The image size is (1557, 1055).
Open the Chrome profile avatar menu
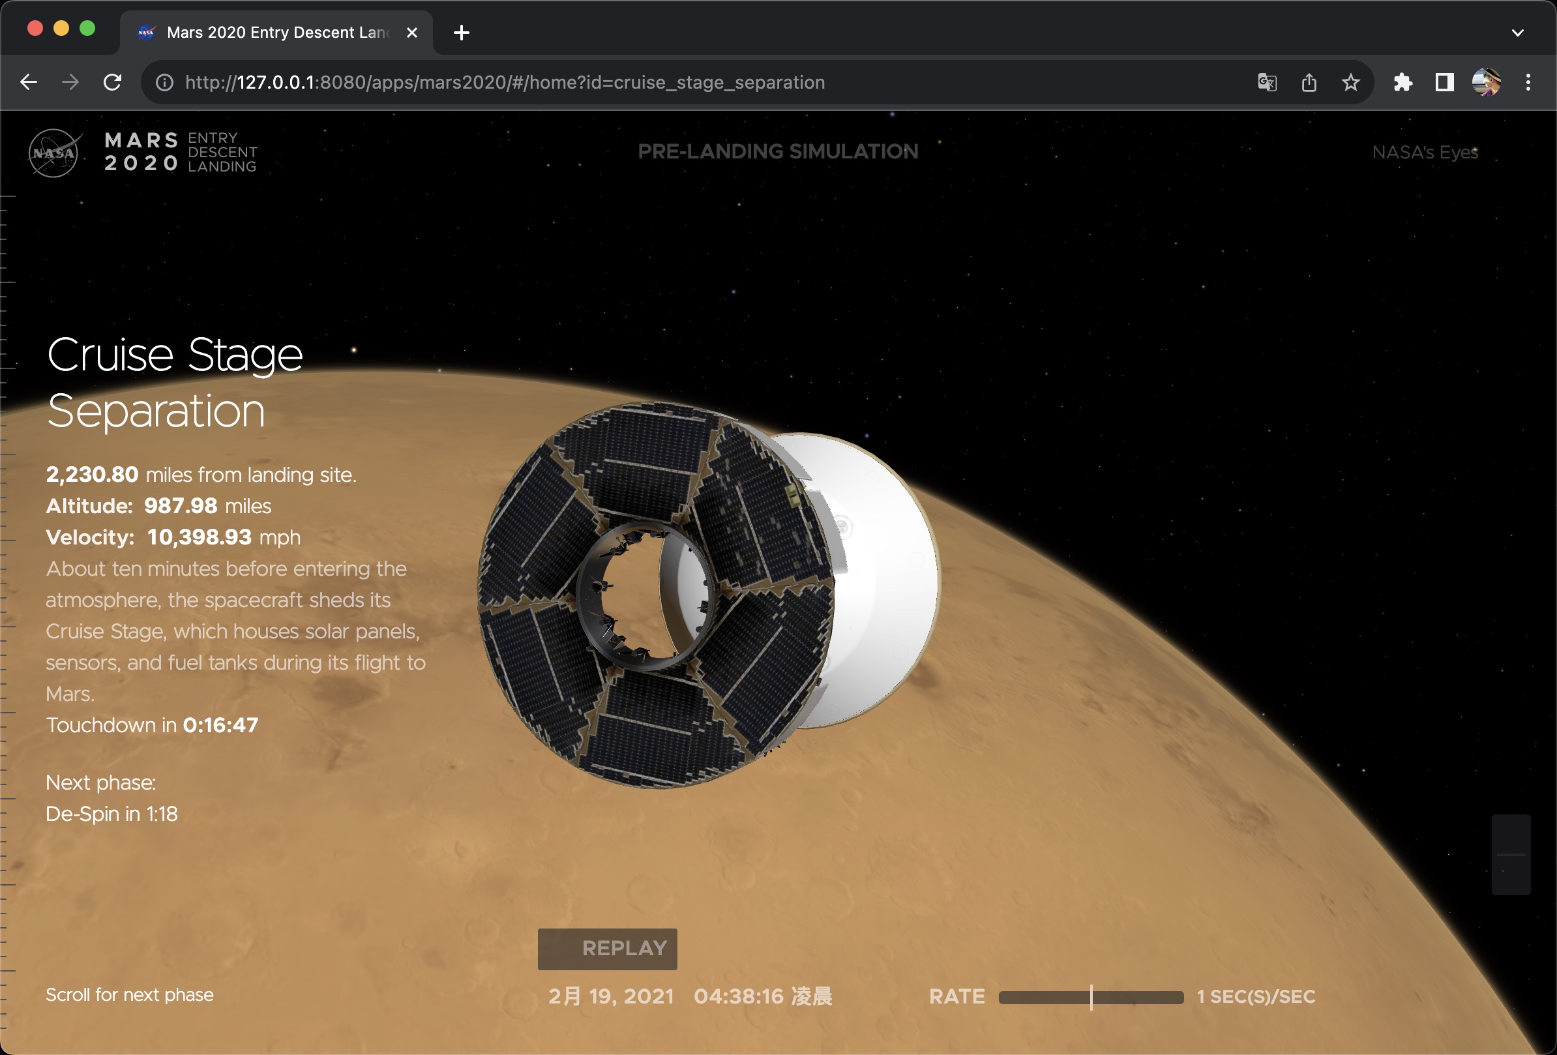pos(1486,82)
